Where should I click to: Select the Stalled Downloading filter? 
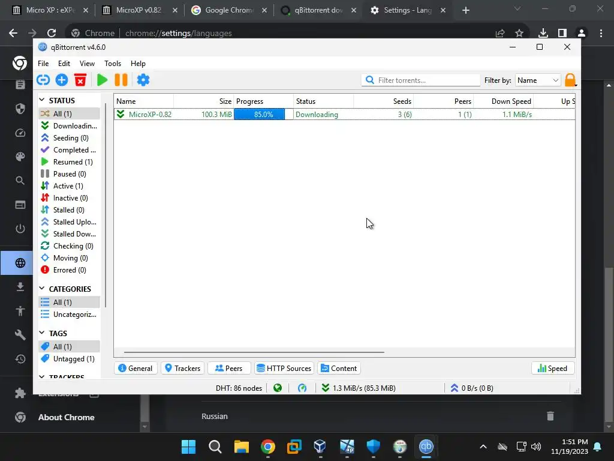tap(70, 234)
